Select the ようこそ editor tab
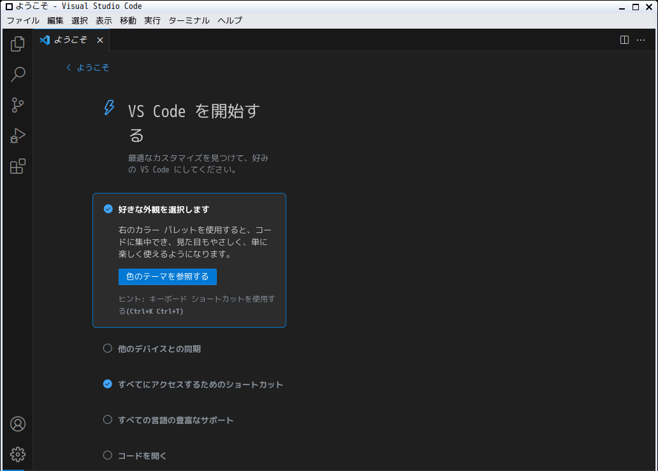This screenshot has height=471, width=658. click(x=71, y=40)
